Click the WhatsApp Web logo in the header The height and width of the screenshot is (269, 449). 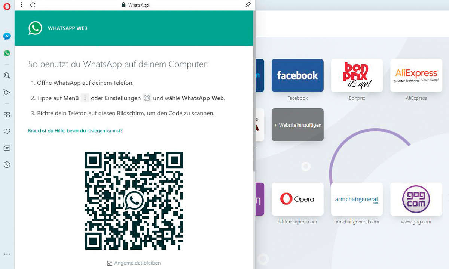point(36,28)
